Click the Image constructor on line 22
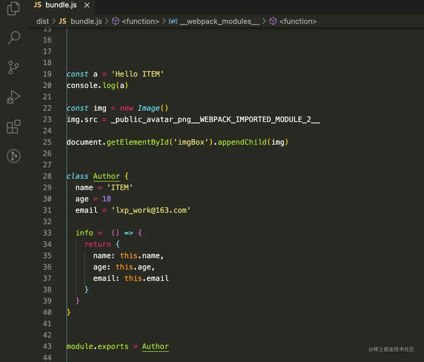This screenshot has height=362, width=424. pos(149,108)
